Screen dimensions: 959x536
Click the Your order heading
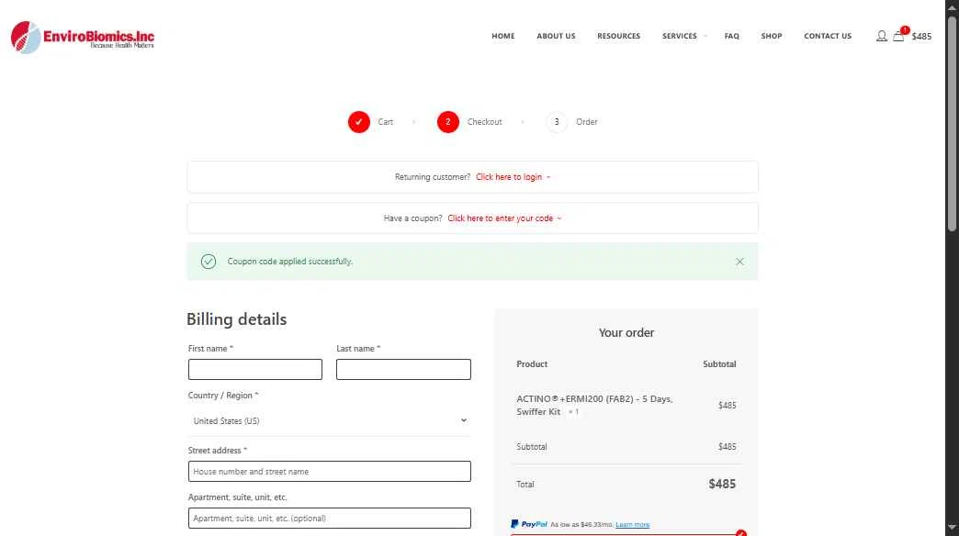626,332
